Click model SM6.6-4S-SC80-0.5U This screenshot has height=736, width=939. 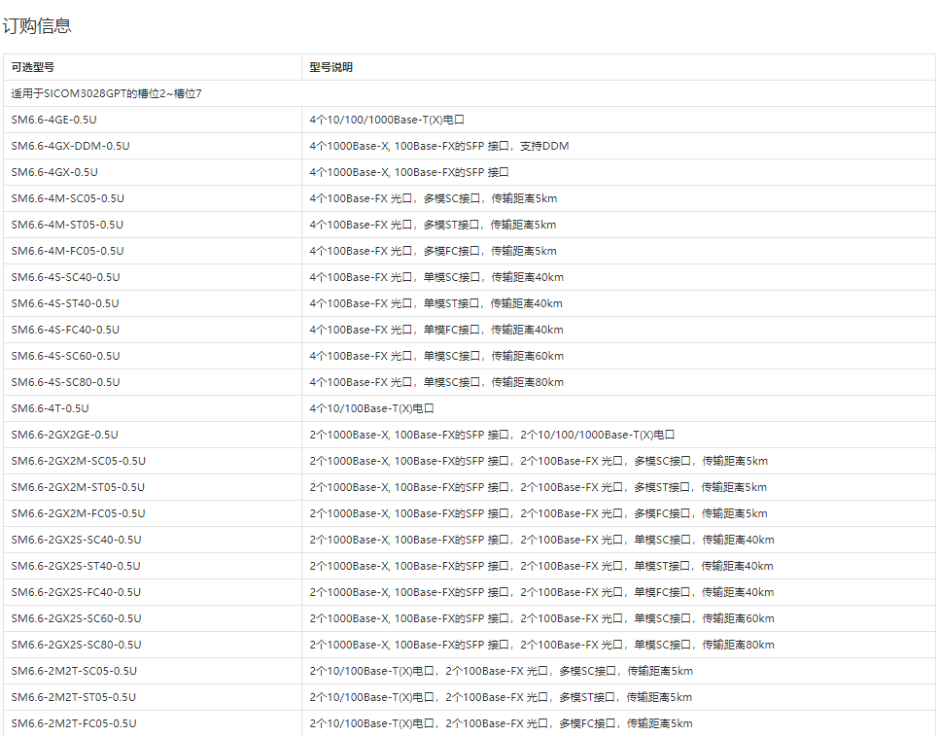65,383
